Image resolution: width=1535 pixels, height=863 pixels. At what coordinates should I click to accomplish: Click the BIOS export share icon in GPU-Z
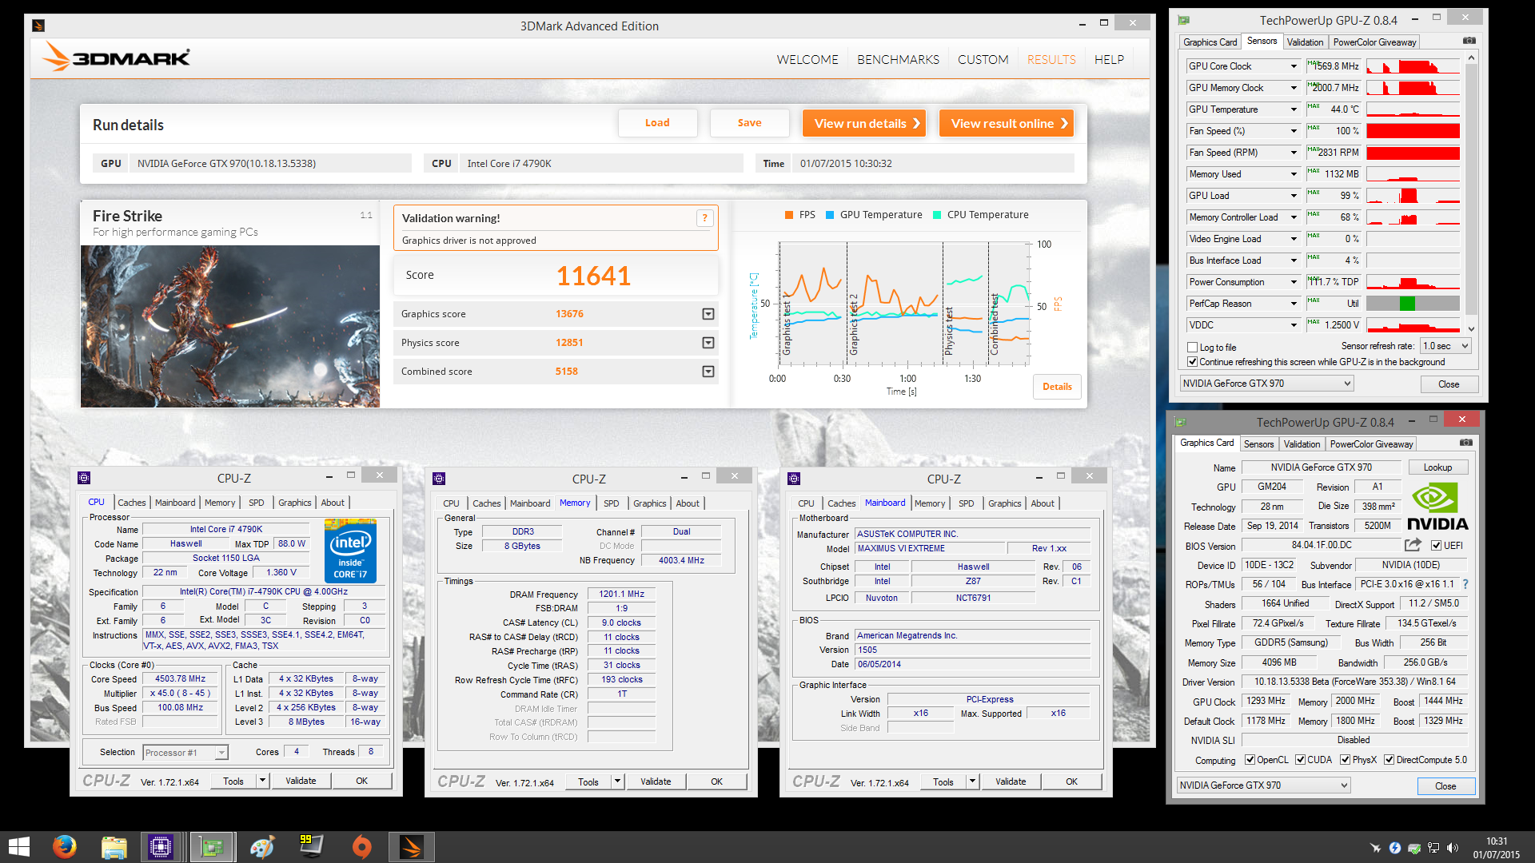tap(1413, 545)
